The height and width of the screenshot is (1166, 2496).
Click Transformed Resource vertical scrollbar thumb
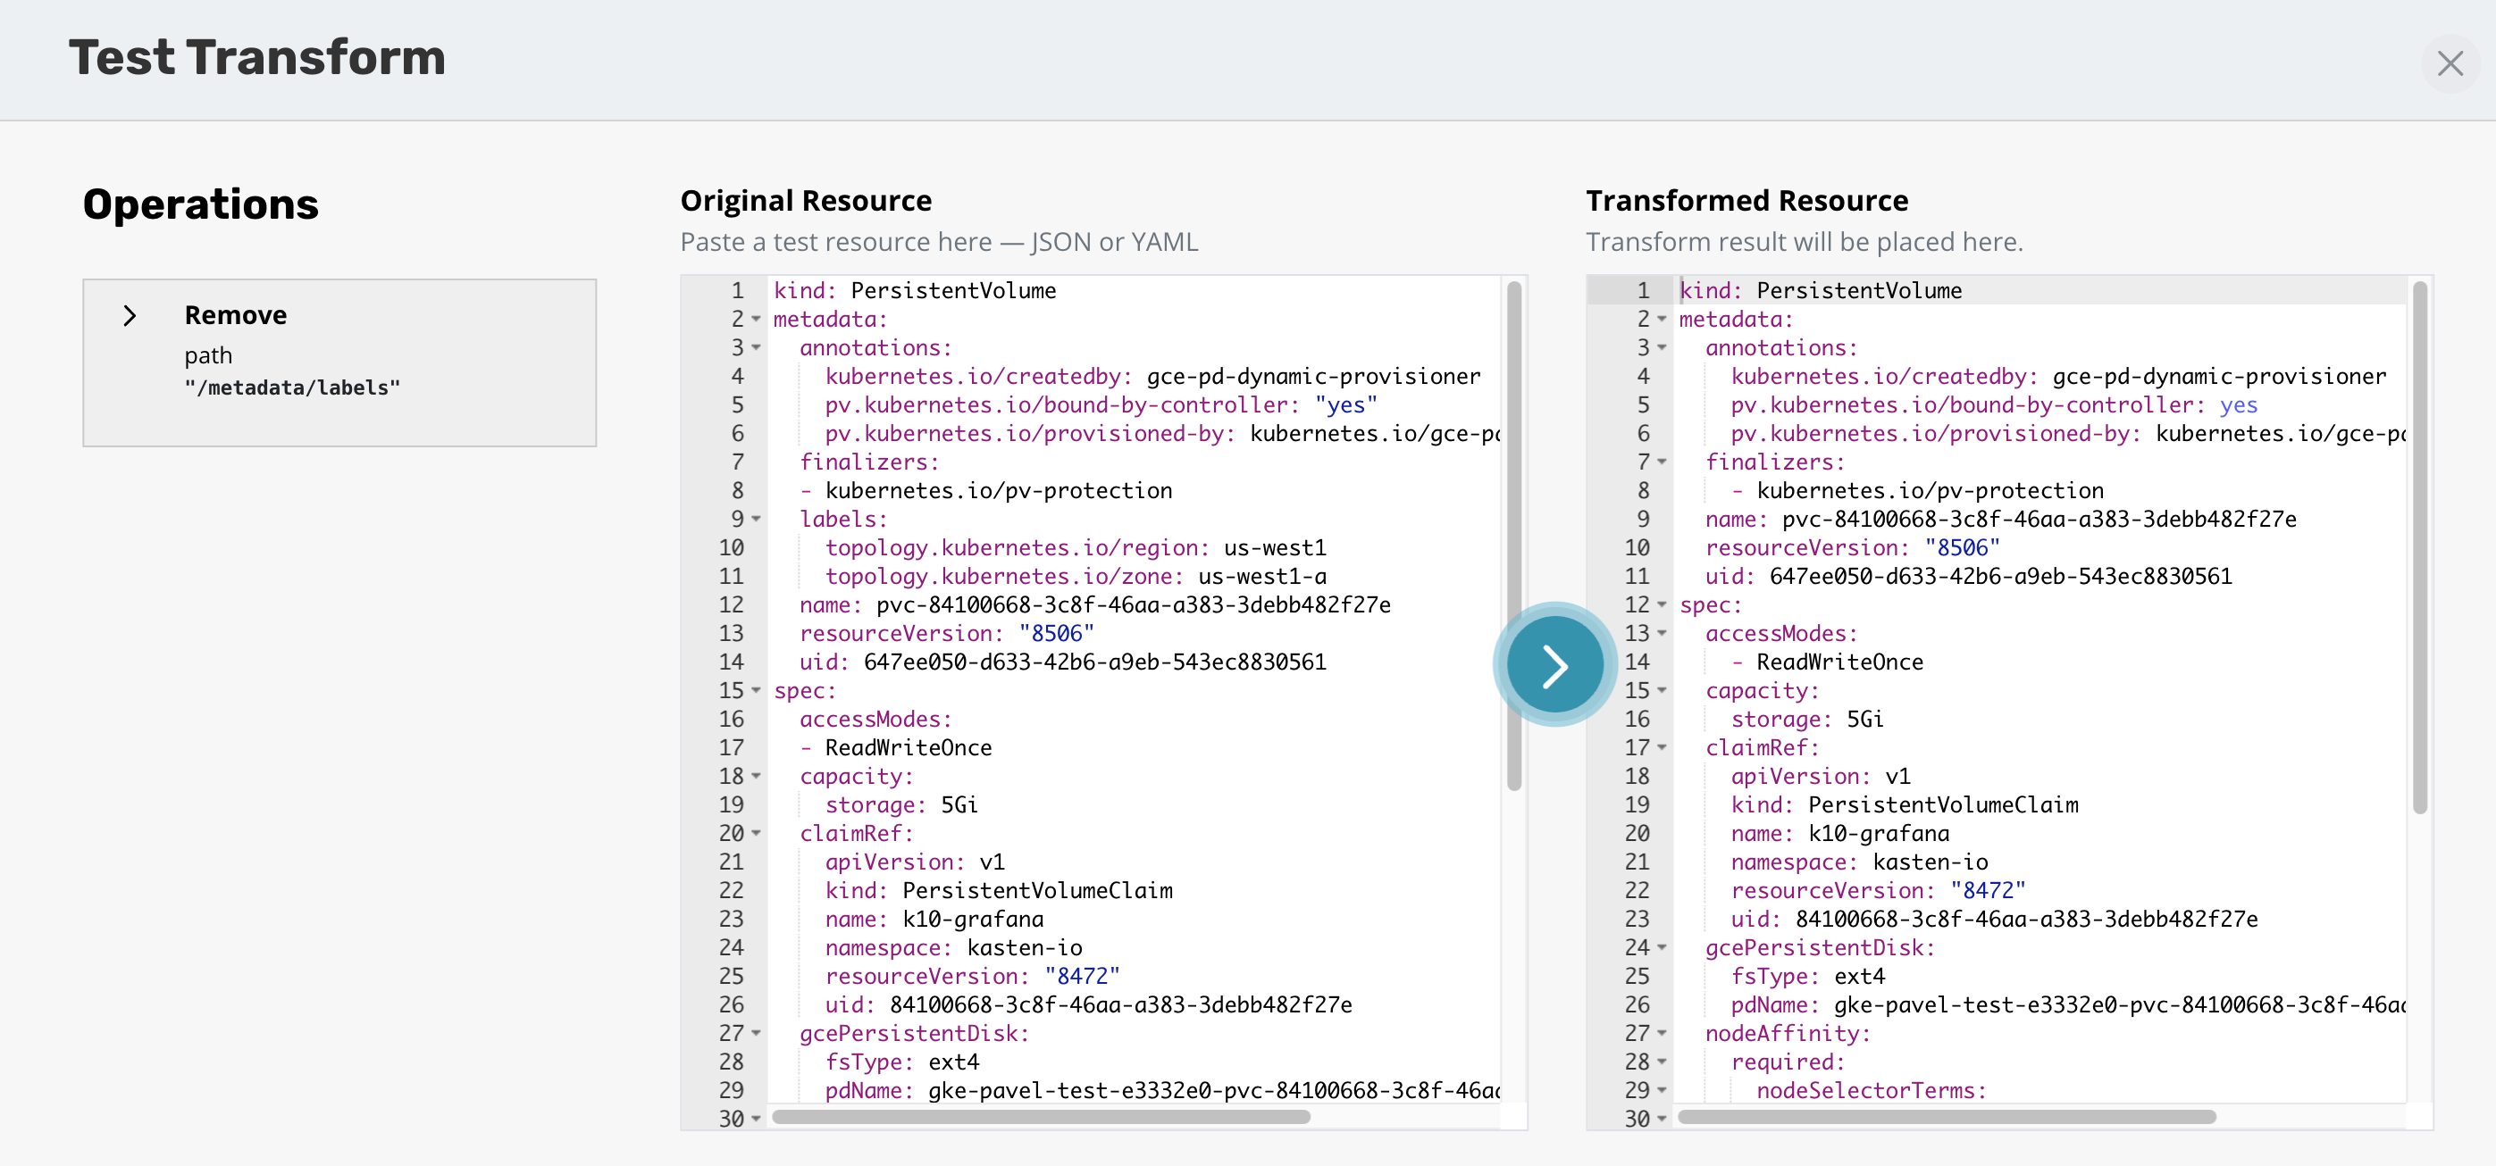[2419, 547]
